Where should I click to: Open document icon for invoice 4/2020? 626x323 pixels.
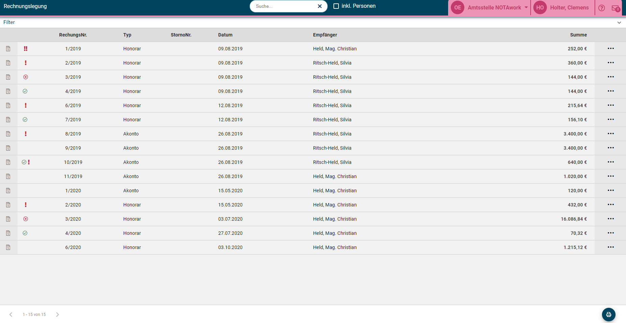(8, 233)
